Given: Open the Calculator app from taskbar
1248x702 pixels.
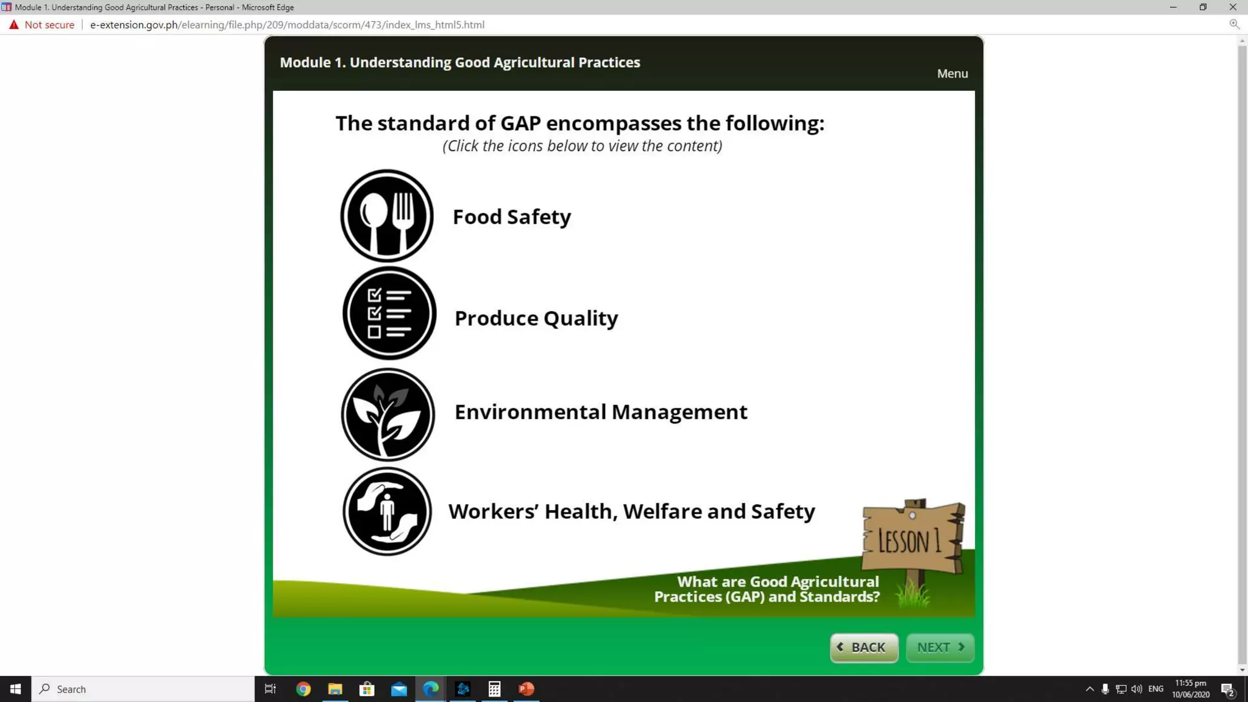Looking at the screenshot, I should click(x=494, y=689).
